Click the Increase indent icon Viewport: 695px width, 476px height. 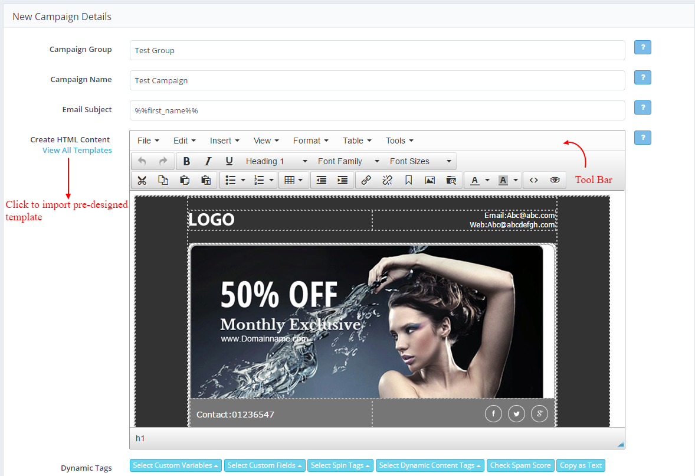(x=342, y=181)
